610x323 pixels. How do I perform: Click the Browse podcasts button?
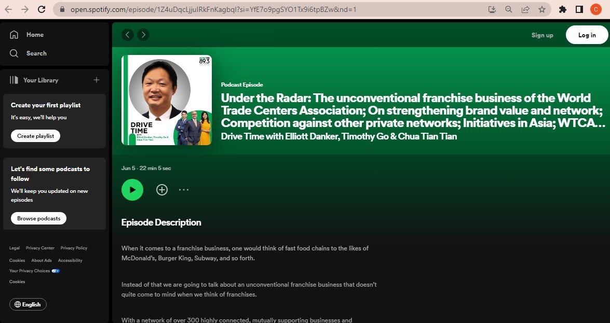coord(38,218)
